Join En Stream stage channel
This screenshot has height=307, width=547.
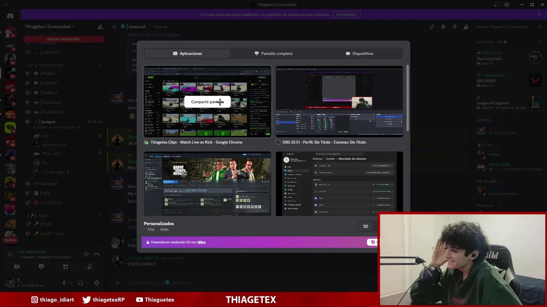click(x=63, y=203)
